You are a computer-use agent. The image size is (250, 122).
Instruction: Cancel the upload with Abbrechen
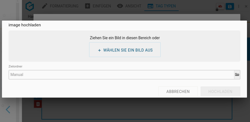tap(178, 91)
